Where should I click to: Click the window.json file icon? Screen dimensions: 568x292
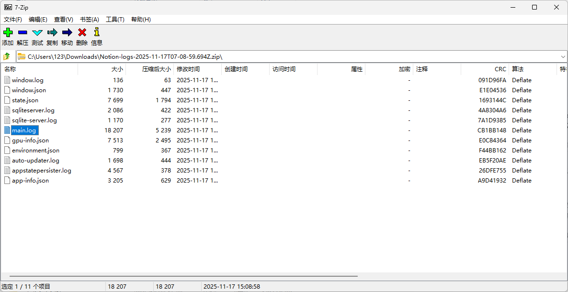[7, 90]
